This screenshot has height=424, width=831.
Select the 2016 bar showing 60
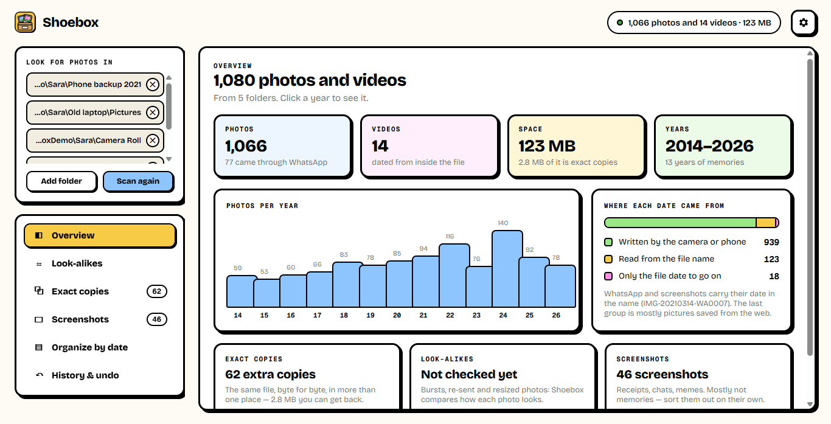tap(294, 291)
